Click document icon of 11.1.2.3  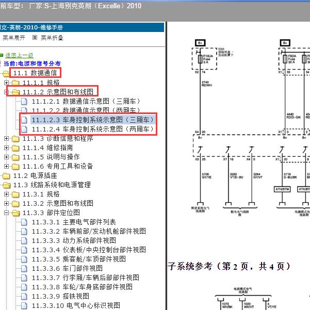click(24, 120)
